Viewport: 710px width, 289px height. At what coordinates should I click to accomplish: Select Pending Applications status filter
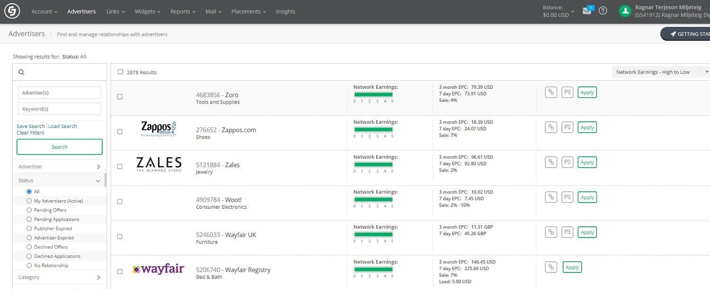pos(29,219)
